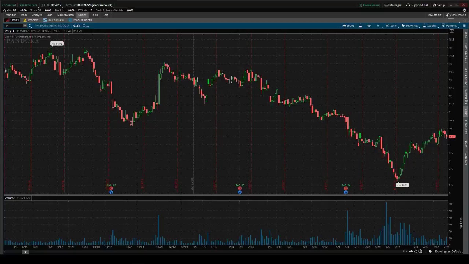469x264 pixels.
Task: Click the Connected status indicator
Action: 9,5
